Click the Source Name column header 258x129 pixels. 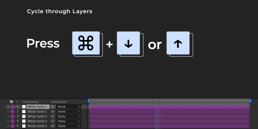coord(30,102)
